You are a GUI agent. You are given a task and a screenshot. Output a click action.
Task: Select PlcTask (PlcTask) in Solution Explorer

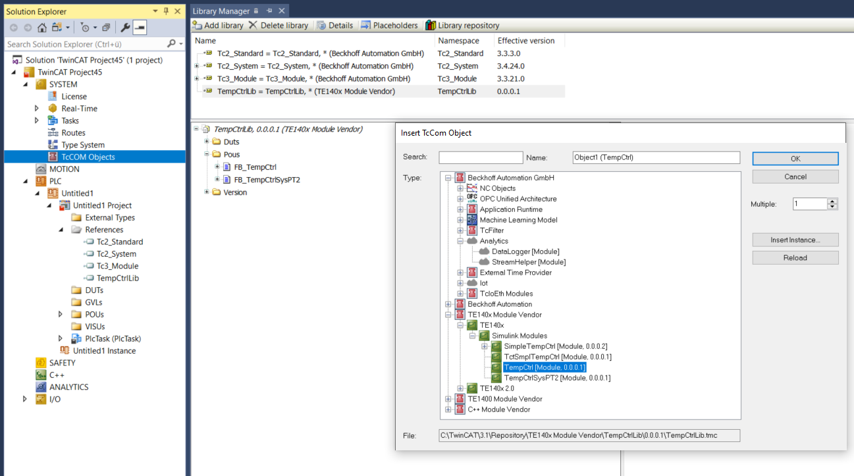(x=113, y=338)
